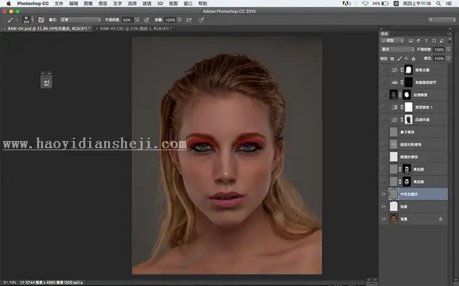This screenshot has height=286, width=459.
Task: Click the layer opacity 100% field
Action: coord(439,49)
